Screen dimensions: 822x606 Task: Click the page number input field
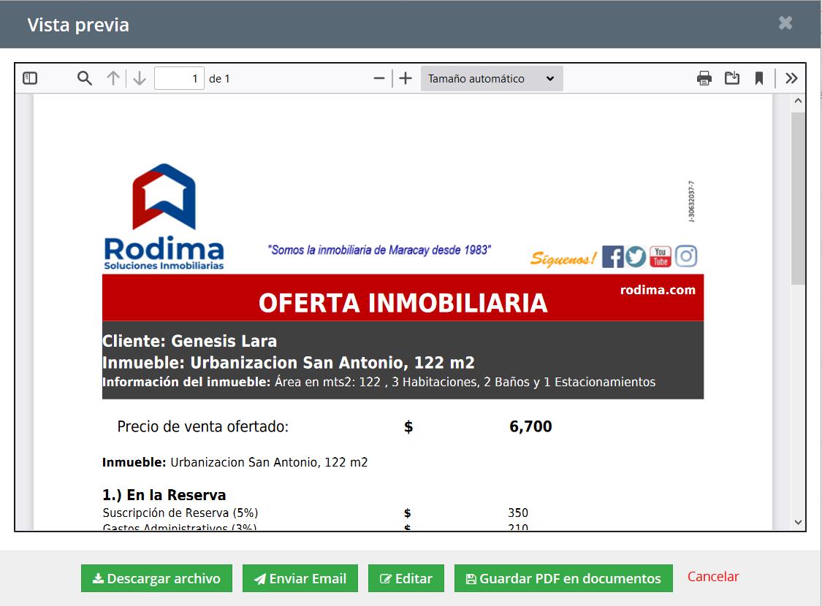point(179,78)
